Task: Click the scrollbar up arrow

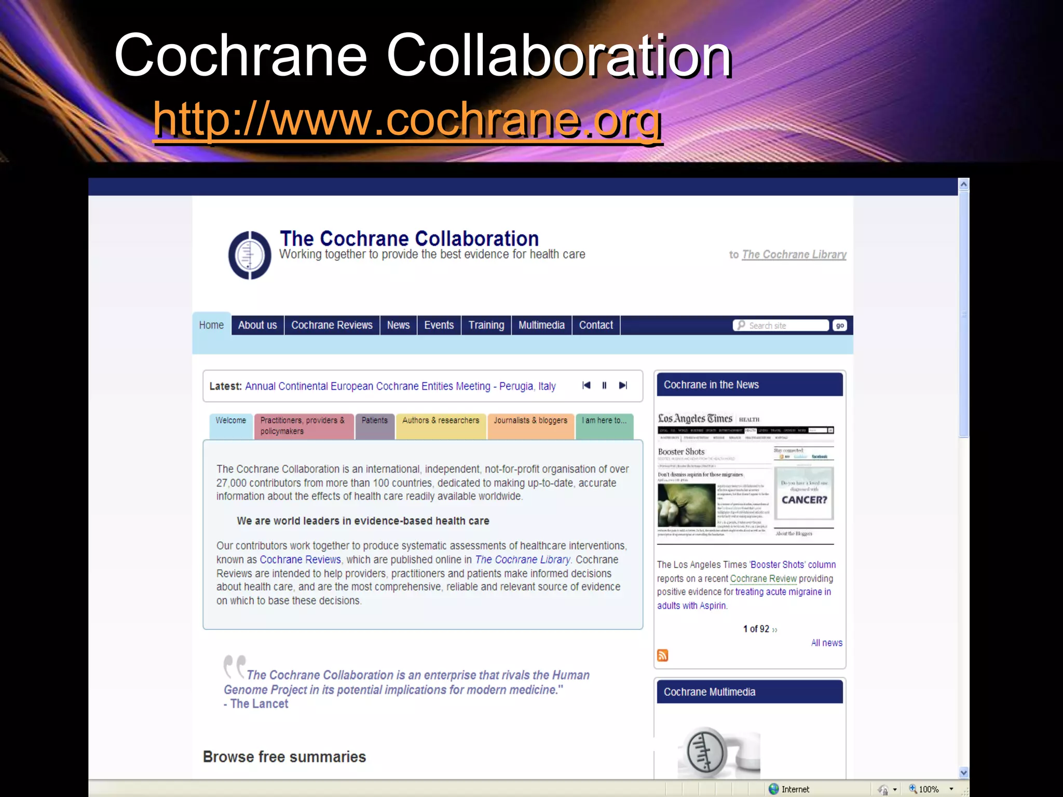Action: coord(963,184)
